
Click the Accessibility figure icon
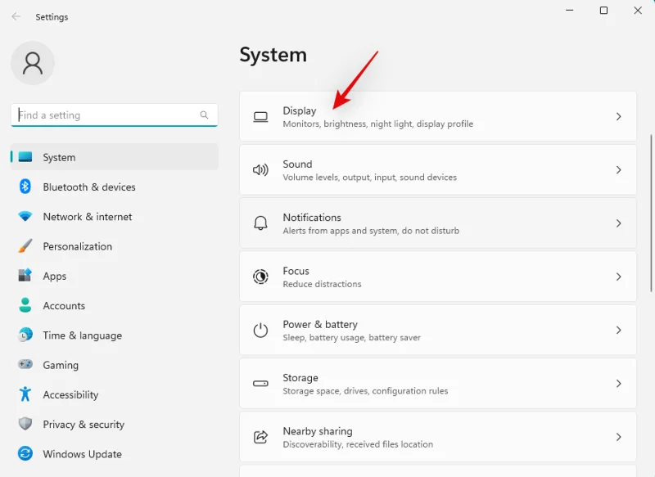coord(25,394)
